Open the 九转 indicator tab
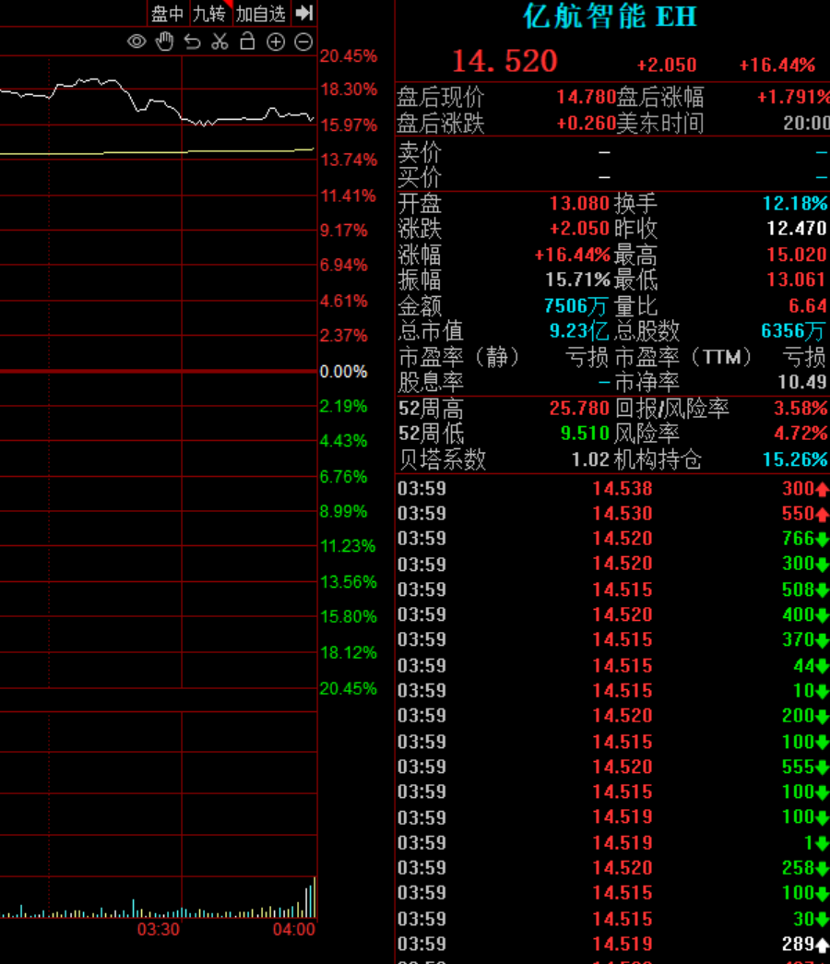Screen dimensions: 830x964 click(209, 14)
